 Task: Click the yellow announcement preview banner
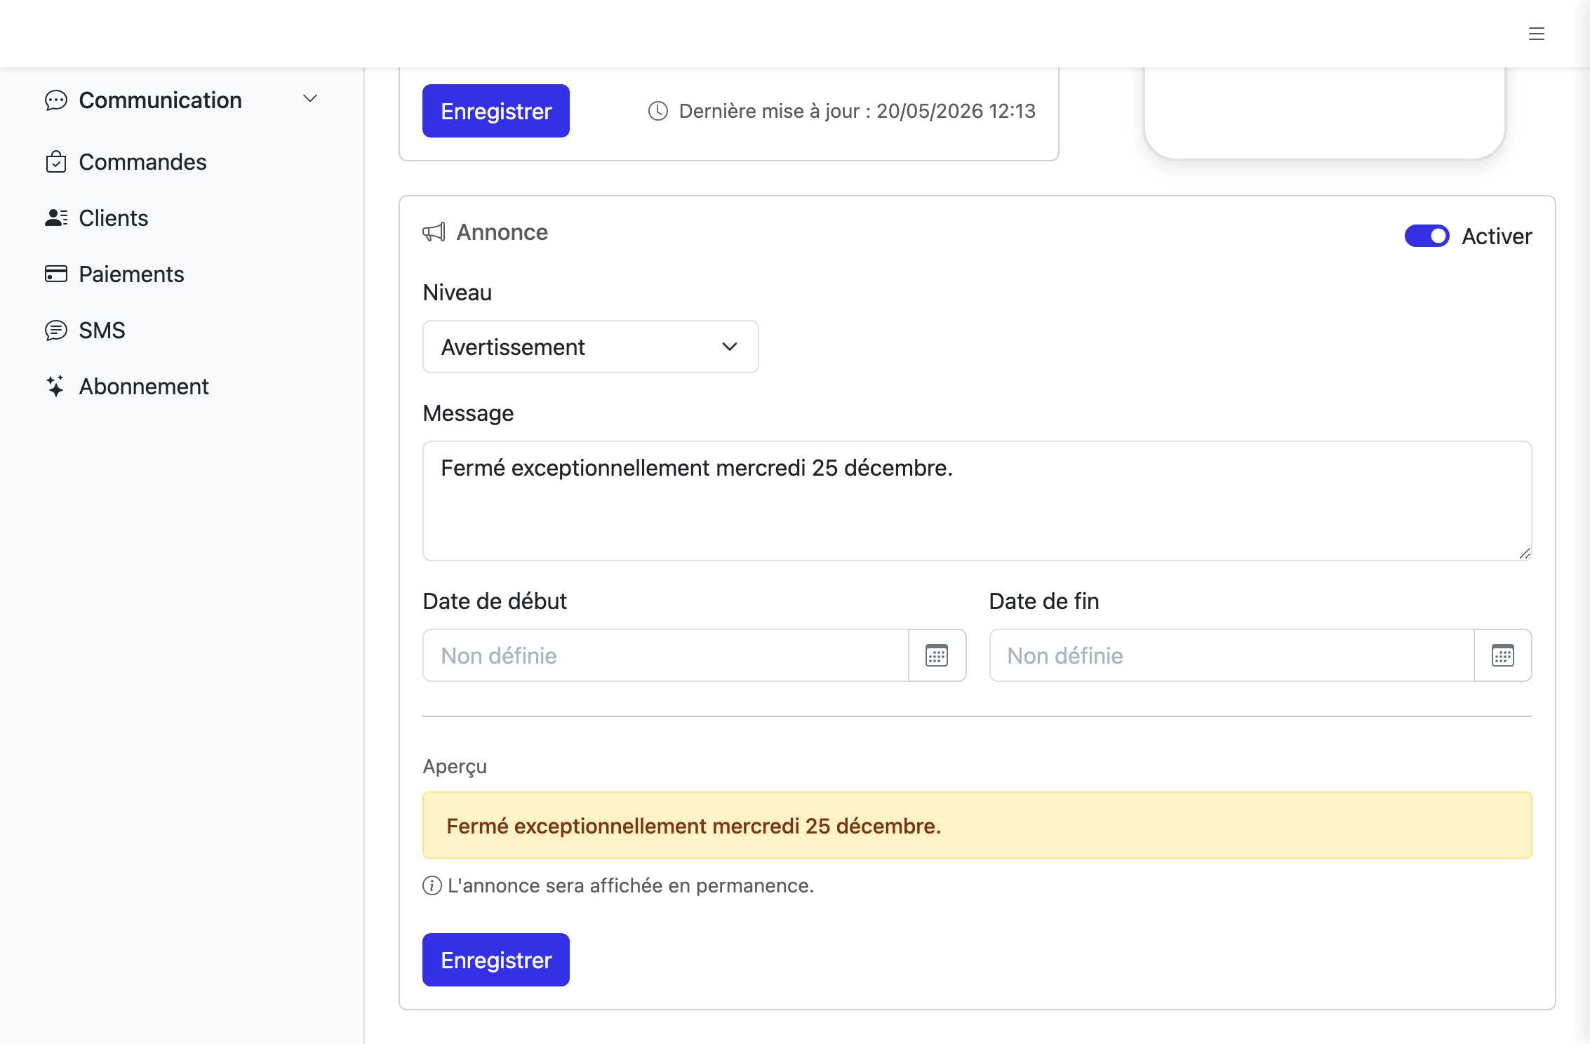click(977, 825)
